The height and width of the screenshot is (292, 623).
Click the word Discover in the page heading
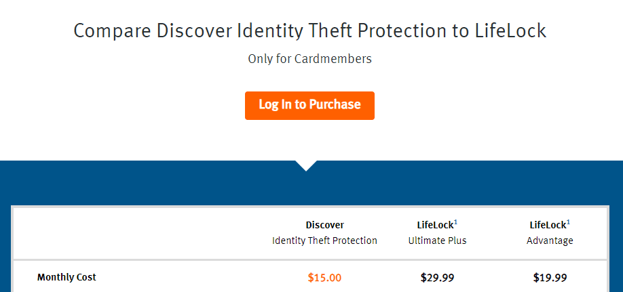(x=194, y=31)
